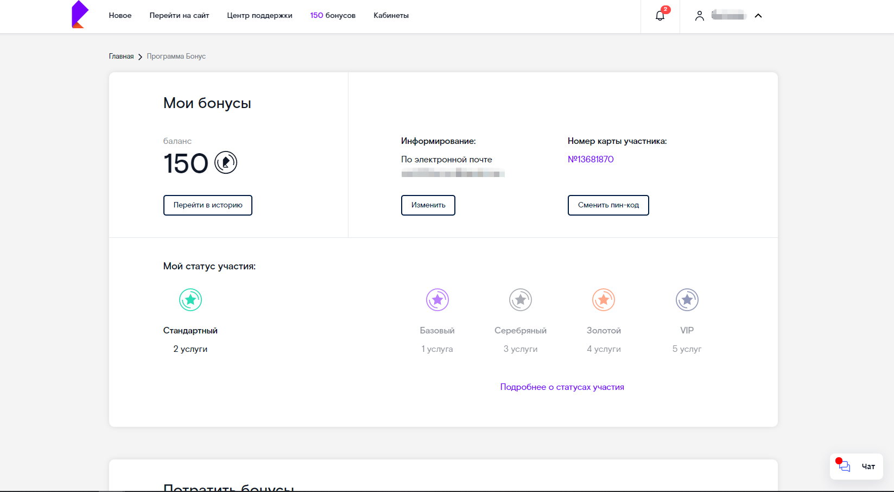Switch to the Новое menu item
The image size is (894, 492).
120,15
